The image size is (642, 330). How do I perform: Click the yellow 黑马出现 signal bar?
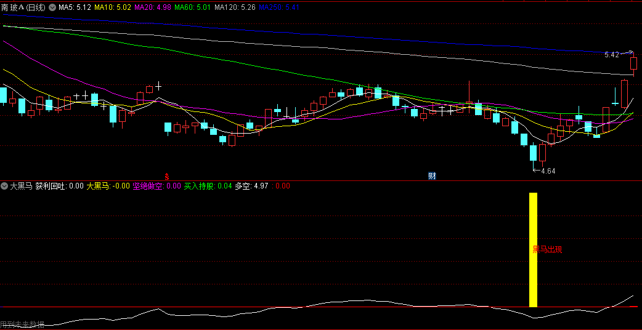pos(533,250)
